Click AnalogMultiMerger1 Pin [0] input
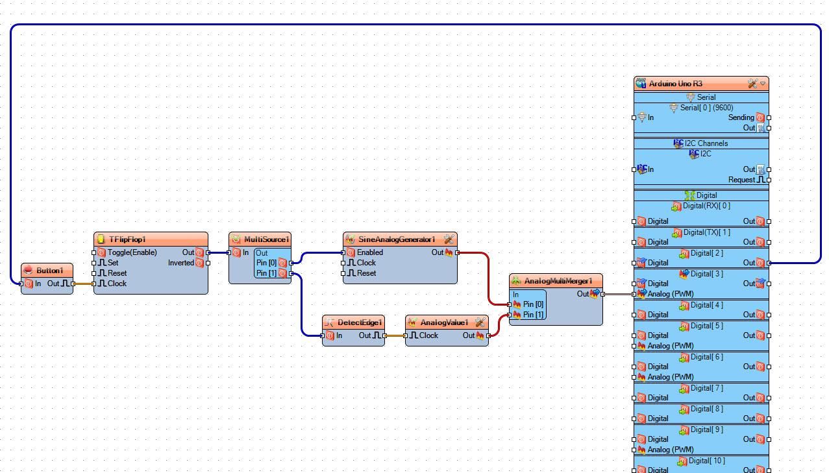The width and height of the screenshot is (829, 473). click(x=510, y=304)
